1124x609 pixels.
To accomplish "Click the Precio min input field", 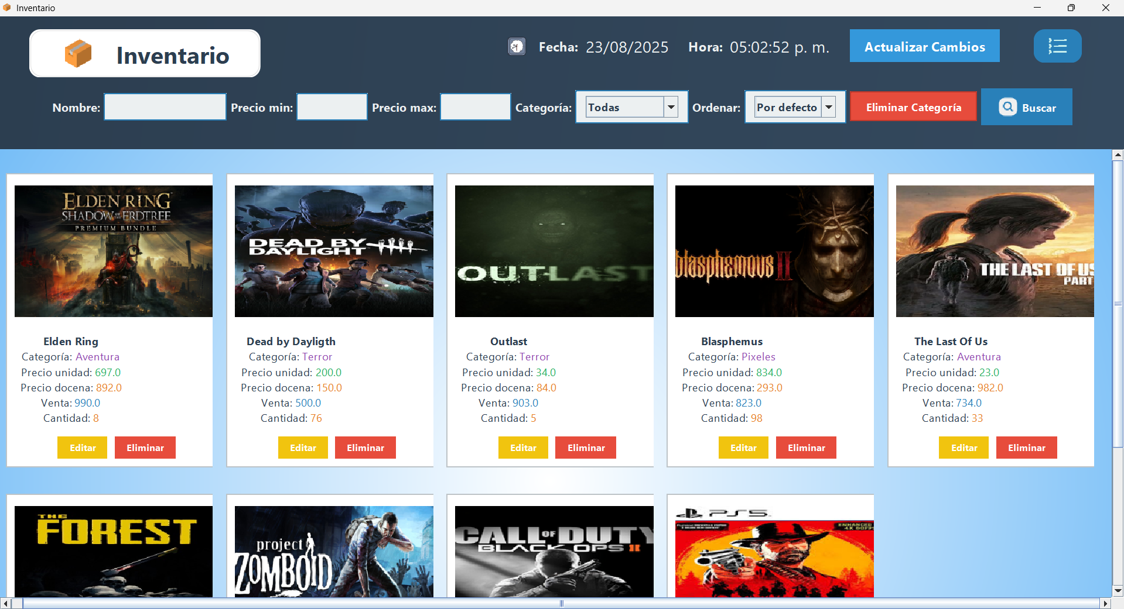I will (x=332, y=107).
